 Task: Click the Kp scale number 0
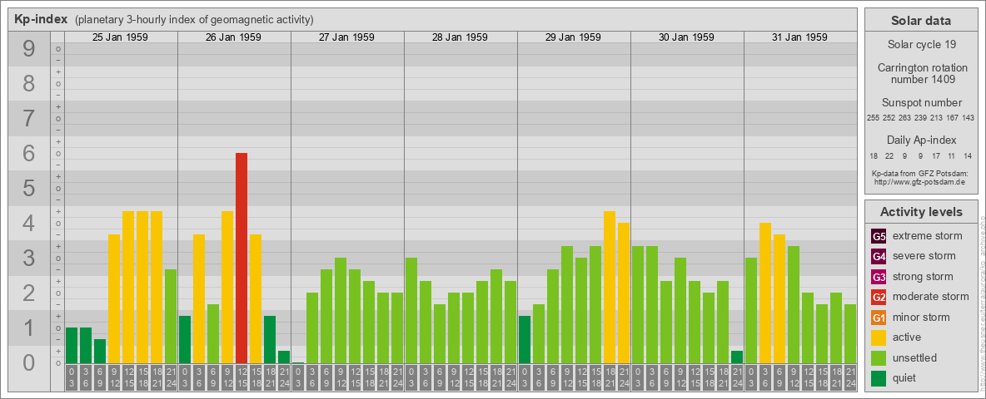click(x=29, y=362)
